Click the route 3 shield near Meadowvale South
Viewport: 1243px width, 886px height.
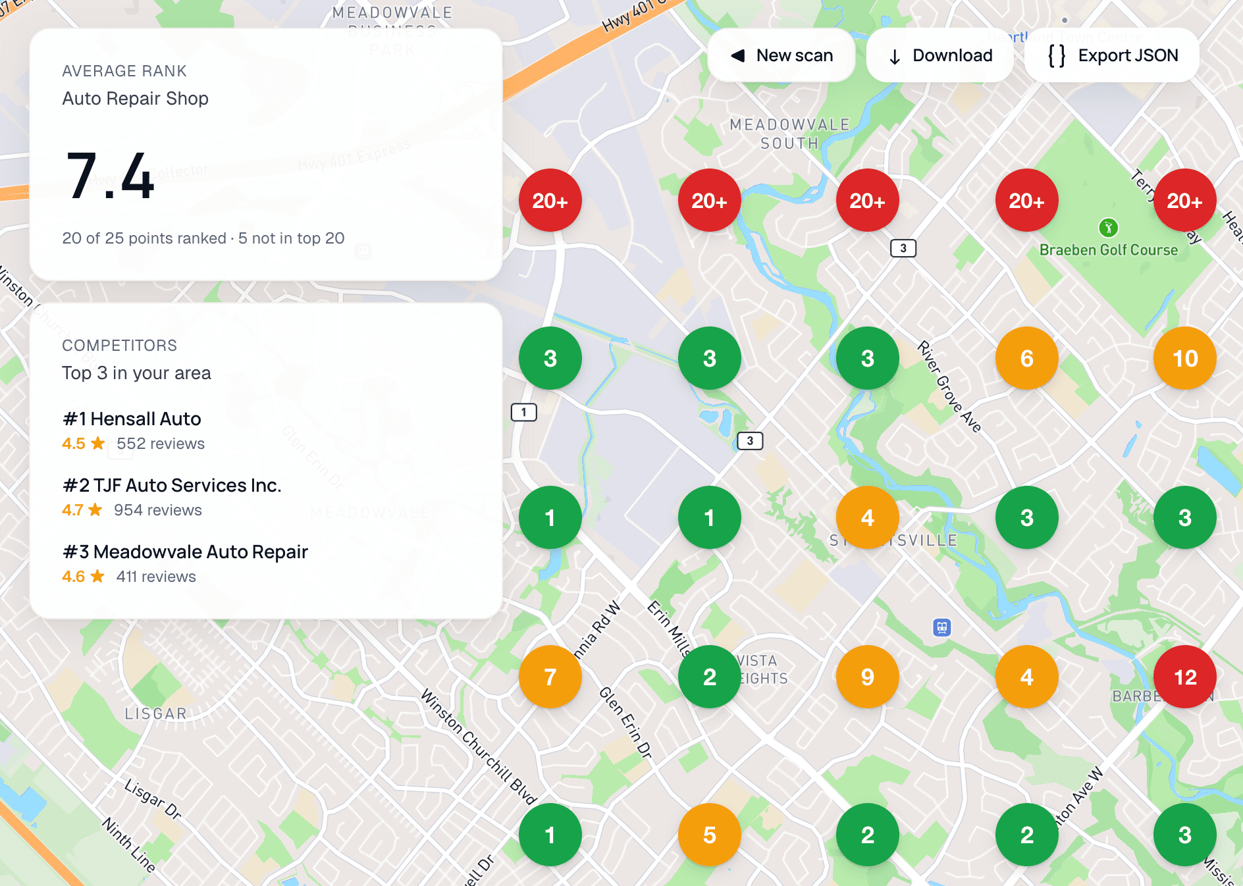pyautogui.click(x=903, y=248)
